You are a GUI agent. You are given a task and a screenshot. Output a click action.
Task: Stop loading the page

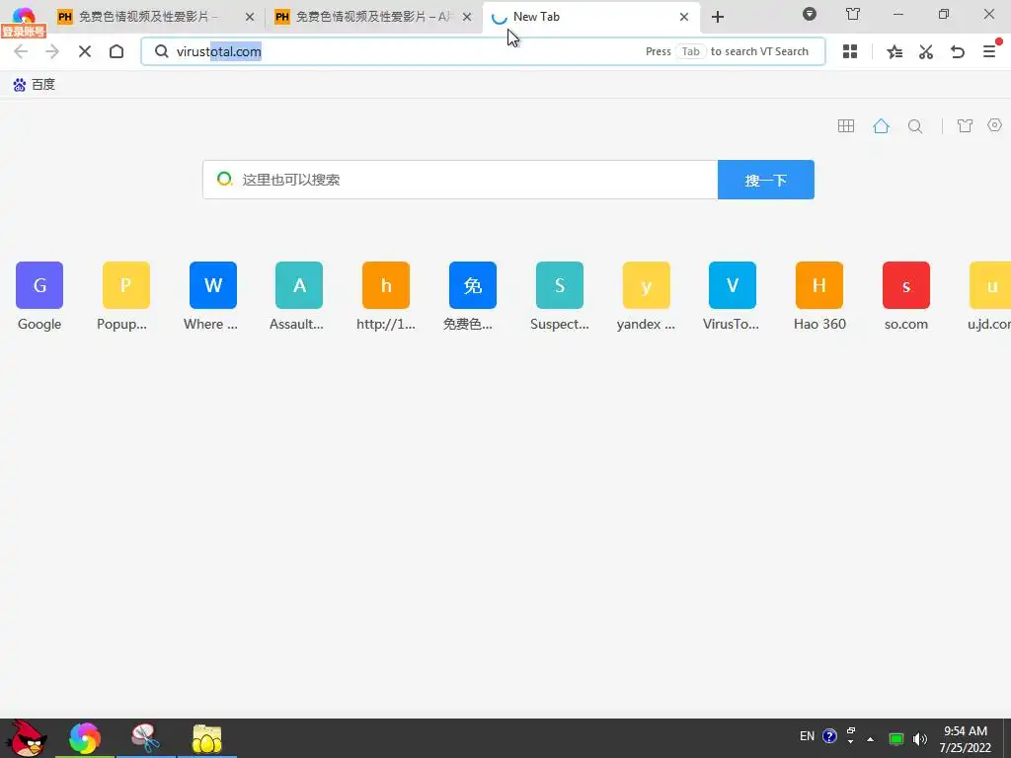[85, 51]
